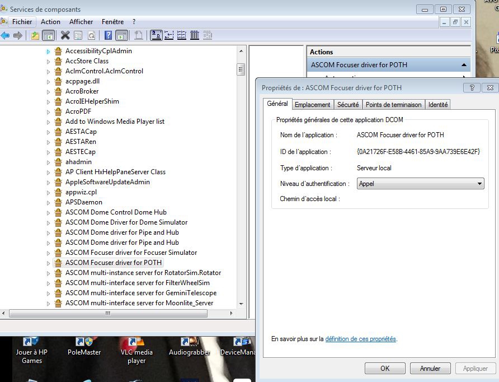
Task: Switch to the Points de terminaison tab
Action: click(393, 105)
